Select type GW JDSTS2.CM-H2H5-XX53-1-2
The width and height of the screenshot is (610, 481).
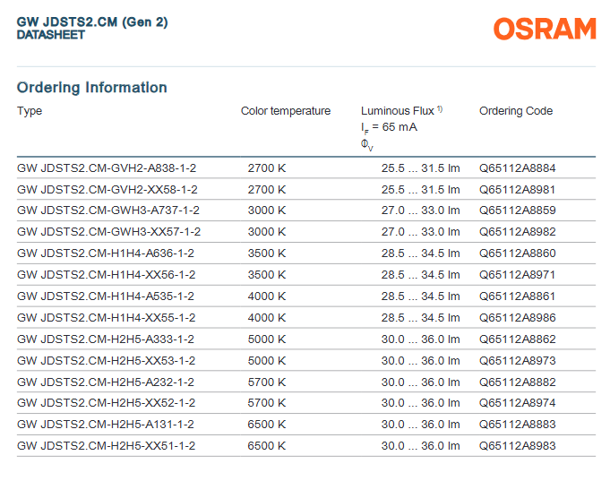[x=107, y=360]
